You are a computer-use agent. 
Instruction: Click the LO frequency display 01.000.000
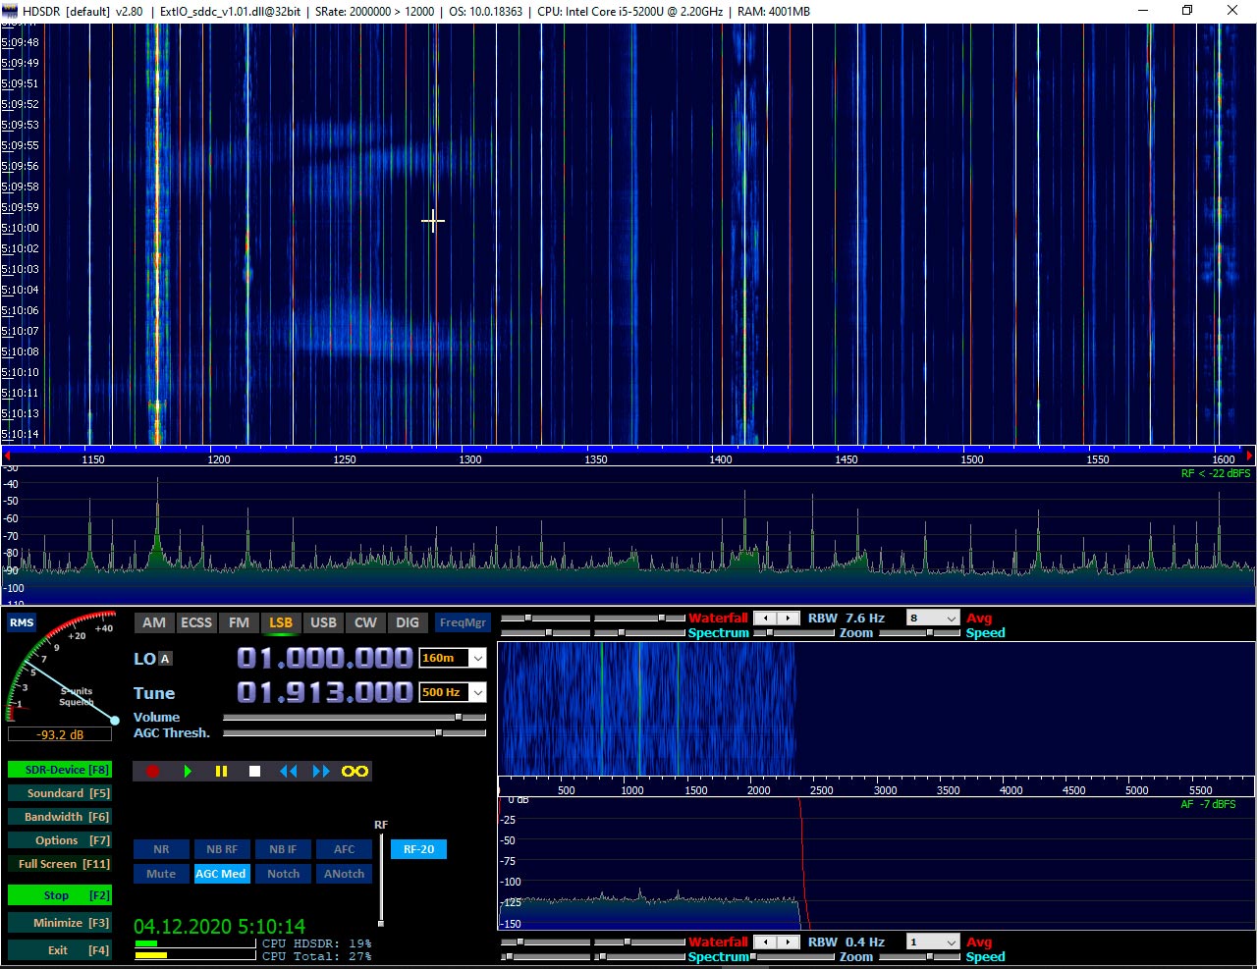[325, 658]
